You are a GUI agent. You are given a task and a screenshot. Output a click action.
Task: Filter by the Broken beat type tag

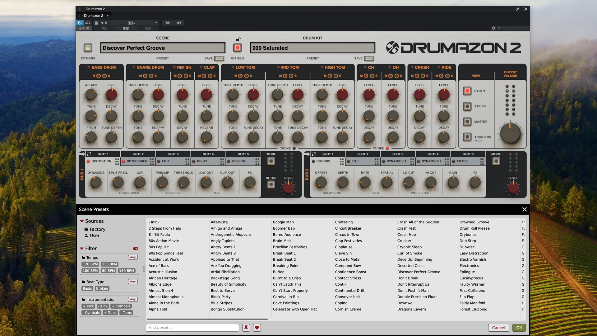pyautogui.click(x=102, y=288)
